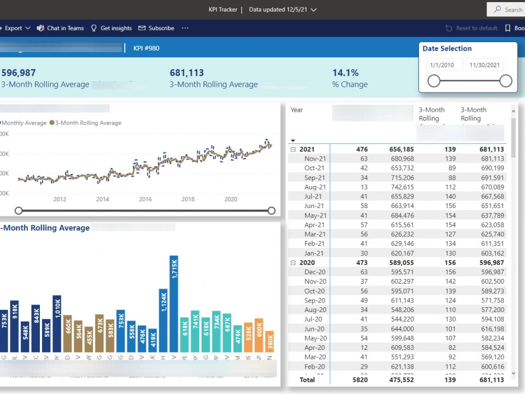Open Subscribe via the envelope icon
525x394 pixels.
click(x=141, y=28)
